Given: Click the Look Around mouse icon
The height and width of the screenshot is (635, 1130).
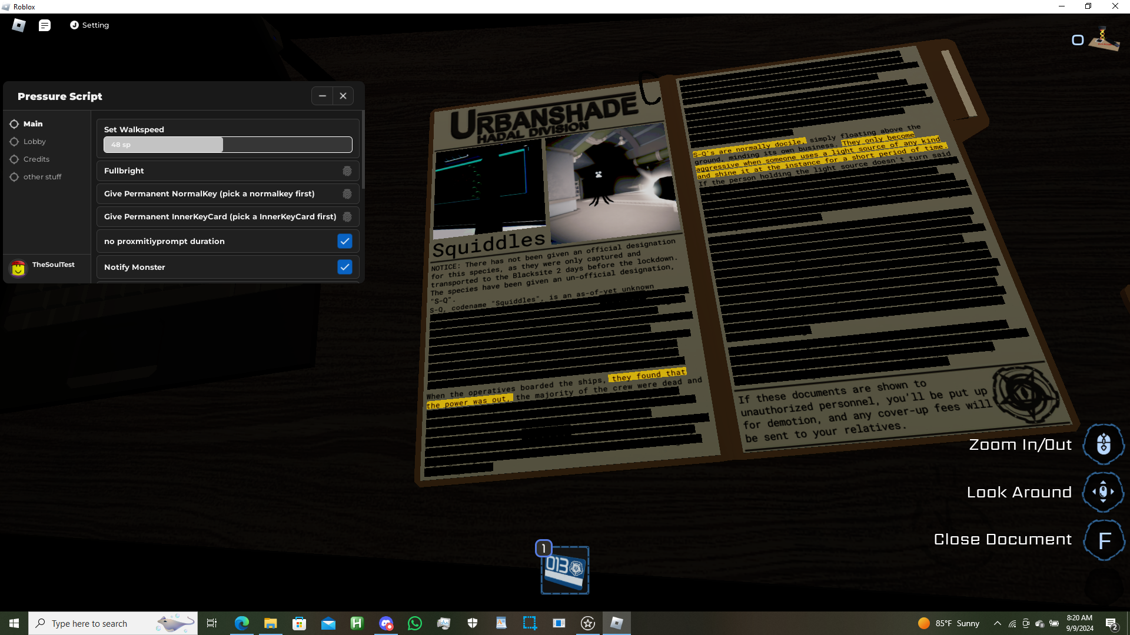Looking at the screenshot, I should pyautogui.click(x=1104, y=492).
